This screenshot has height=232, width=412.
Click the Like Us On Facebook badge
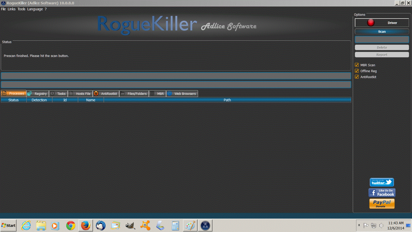click(382, 193)
